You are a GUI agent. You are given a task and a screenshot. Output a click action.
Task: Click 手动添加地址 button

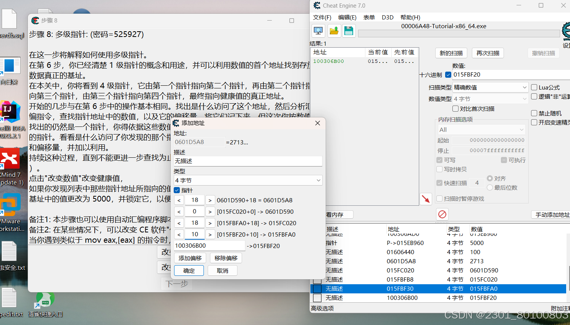[552, 215]
